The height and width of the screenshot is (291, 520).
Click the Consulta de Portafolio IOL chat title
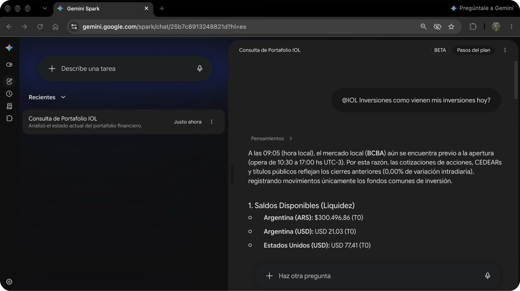tap(270, 50)
